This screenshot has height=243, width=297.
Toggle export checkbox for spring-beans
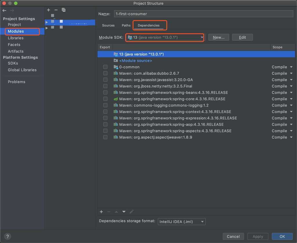click(x=105, y=92)
